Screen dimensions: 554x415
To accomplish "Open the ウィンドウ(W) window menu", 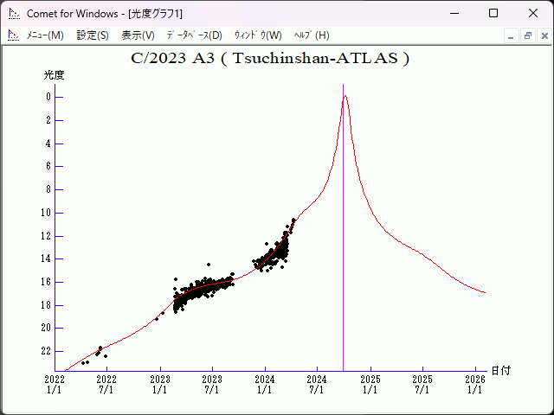I will (258, 35).
